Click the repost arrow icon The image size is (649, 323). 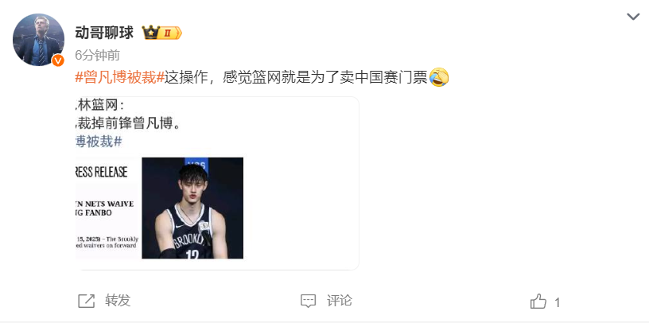[87, 301]
